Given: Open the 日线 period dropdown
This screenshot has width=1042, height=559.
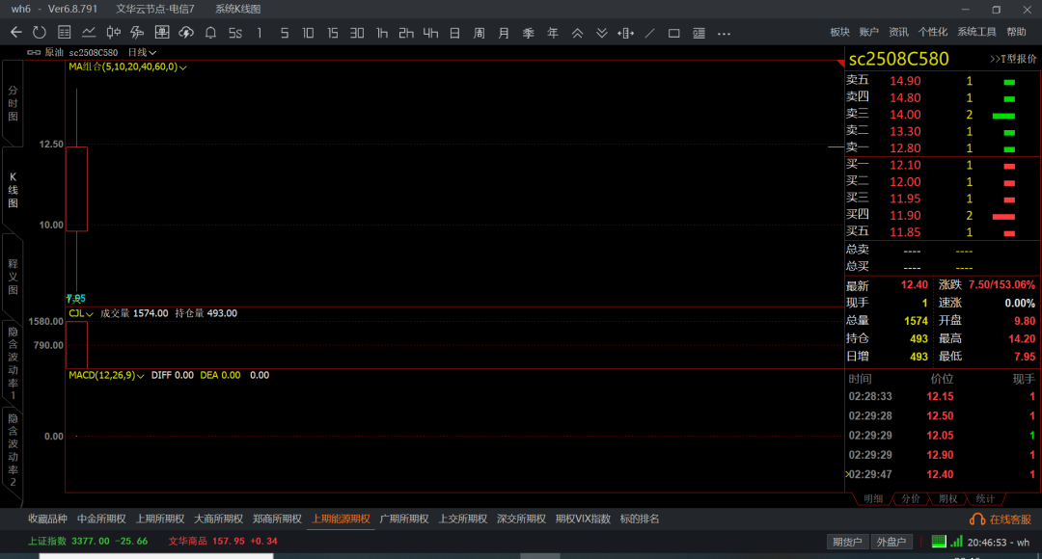Looking at the screenshot, I should tap(142, 52).
